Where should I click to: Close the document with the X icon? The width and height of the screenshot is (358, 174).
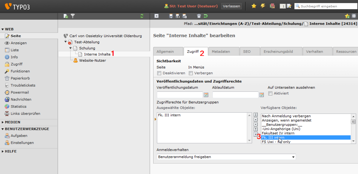click(x=157, y=16)
